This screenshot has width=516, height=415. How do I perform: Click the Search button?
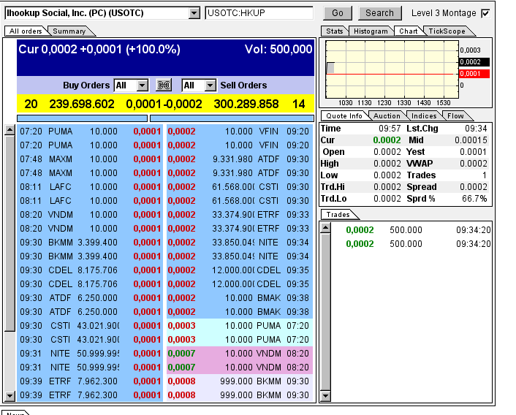379,13
